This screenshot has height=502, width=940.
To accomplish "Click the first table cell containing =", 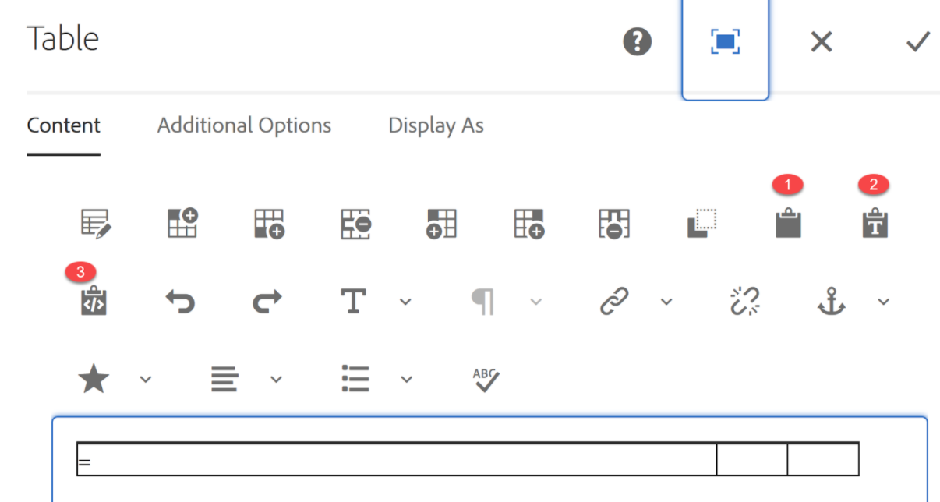I will 396,459.
